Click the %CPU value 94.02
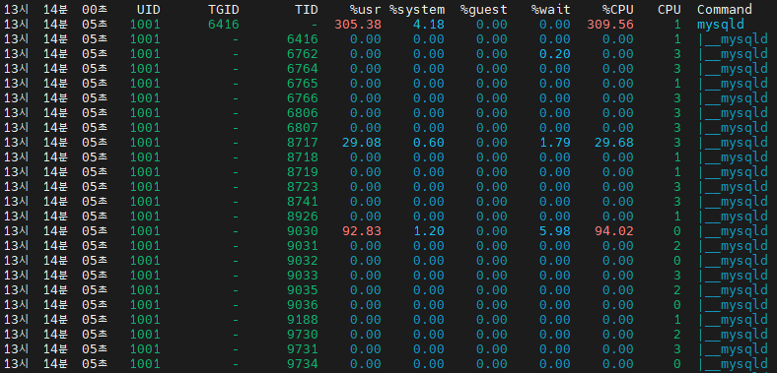Image resolution: width=777 pixels, height=373 pixels. [x=614, y=231]
